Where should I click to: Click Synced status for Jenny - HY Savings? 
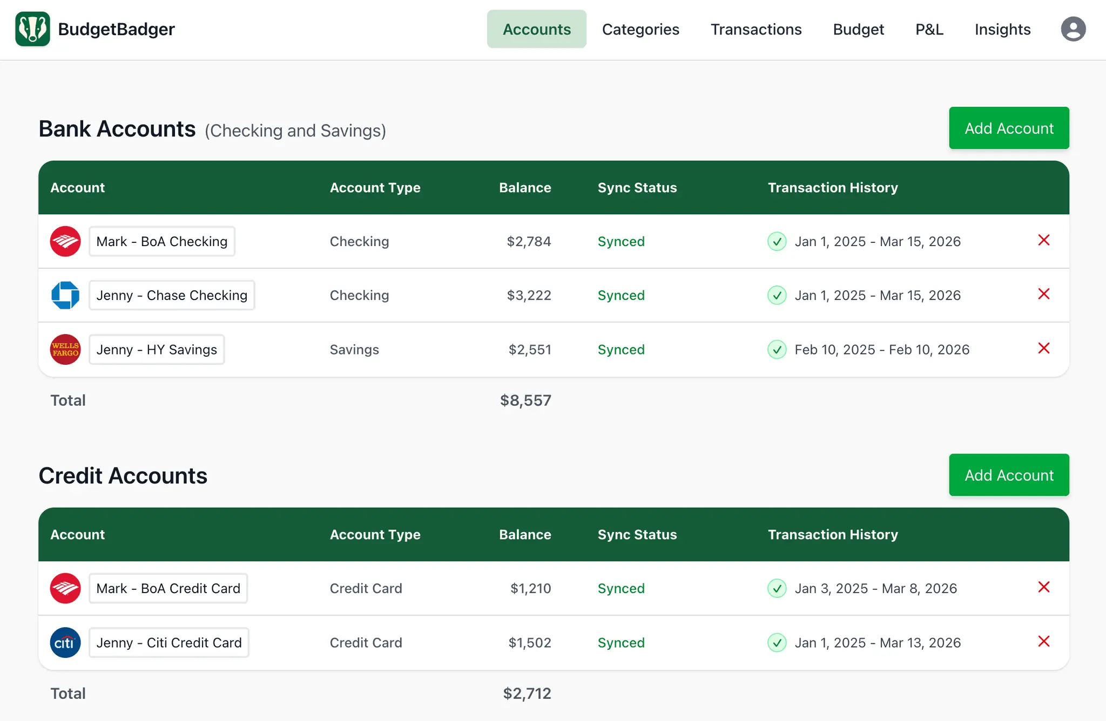pyautogui.click(x=621, y=349)
